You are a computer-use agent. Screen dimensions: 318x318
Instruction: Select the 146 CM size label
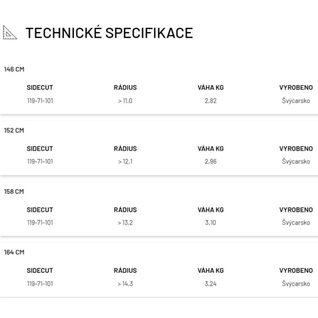[x=14, y=69]
